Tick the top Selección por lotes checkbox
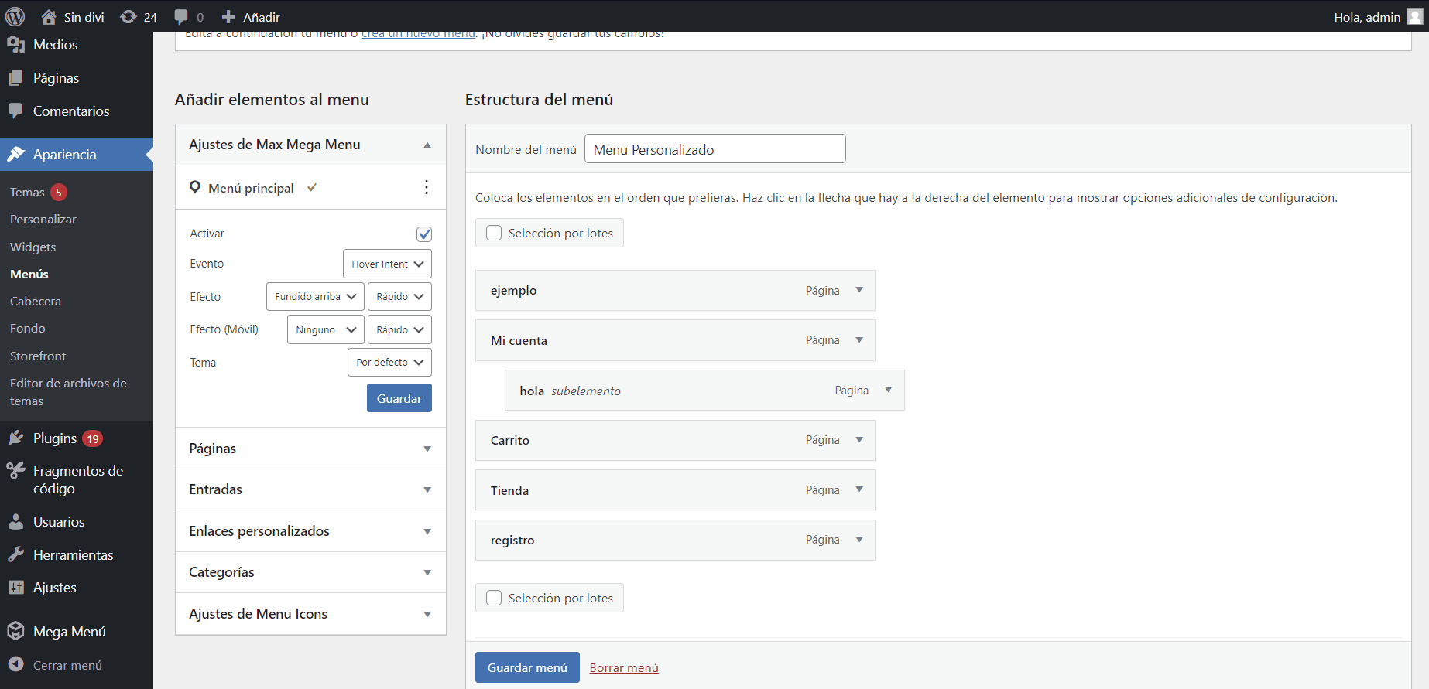Screen dimensions: 1429x689 coord(494,233)
